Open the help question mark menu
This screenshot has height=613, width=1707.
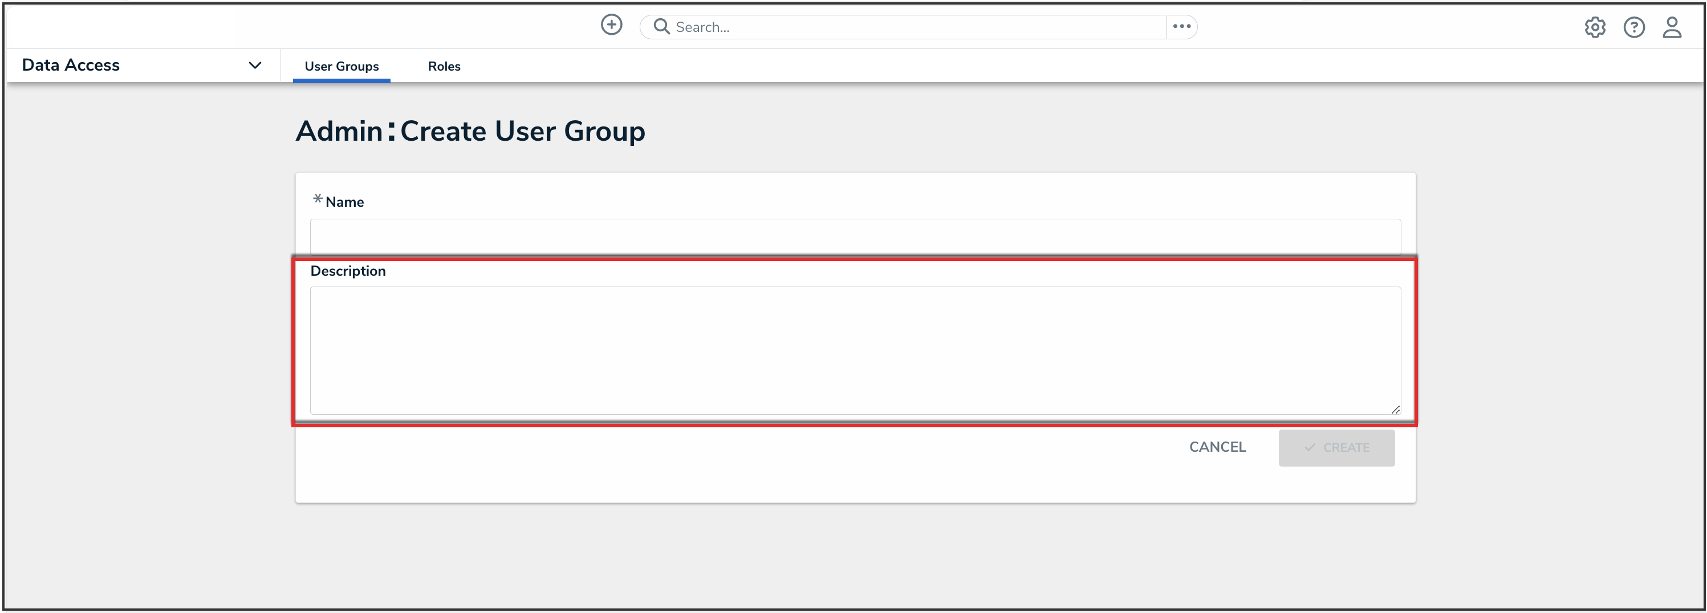(x=1633, y=27)
